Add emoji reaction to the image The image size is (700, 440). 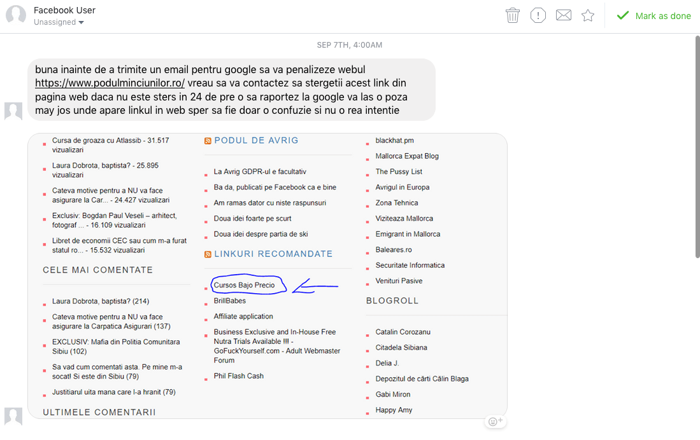(496, 422)
